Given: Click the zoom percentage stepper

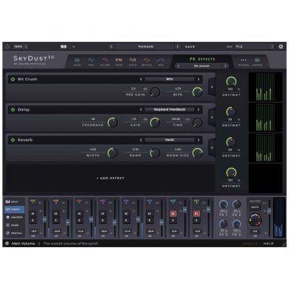Looking at the screenshot, I should (27, 47).
